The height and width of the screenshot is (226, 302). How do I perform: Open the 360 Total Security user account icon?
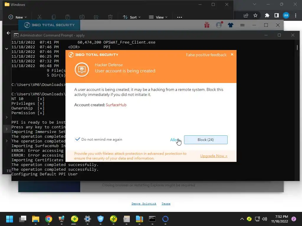[219, 25]
